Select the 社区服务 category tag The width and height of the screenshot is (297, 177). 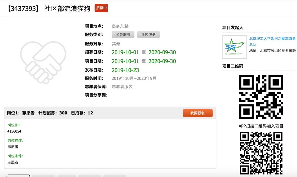(x=148, y=35)
